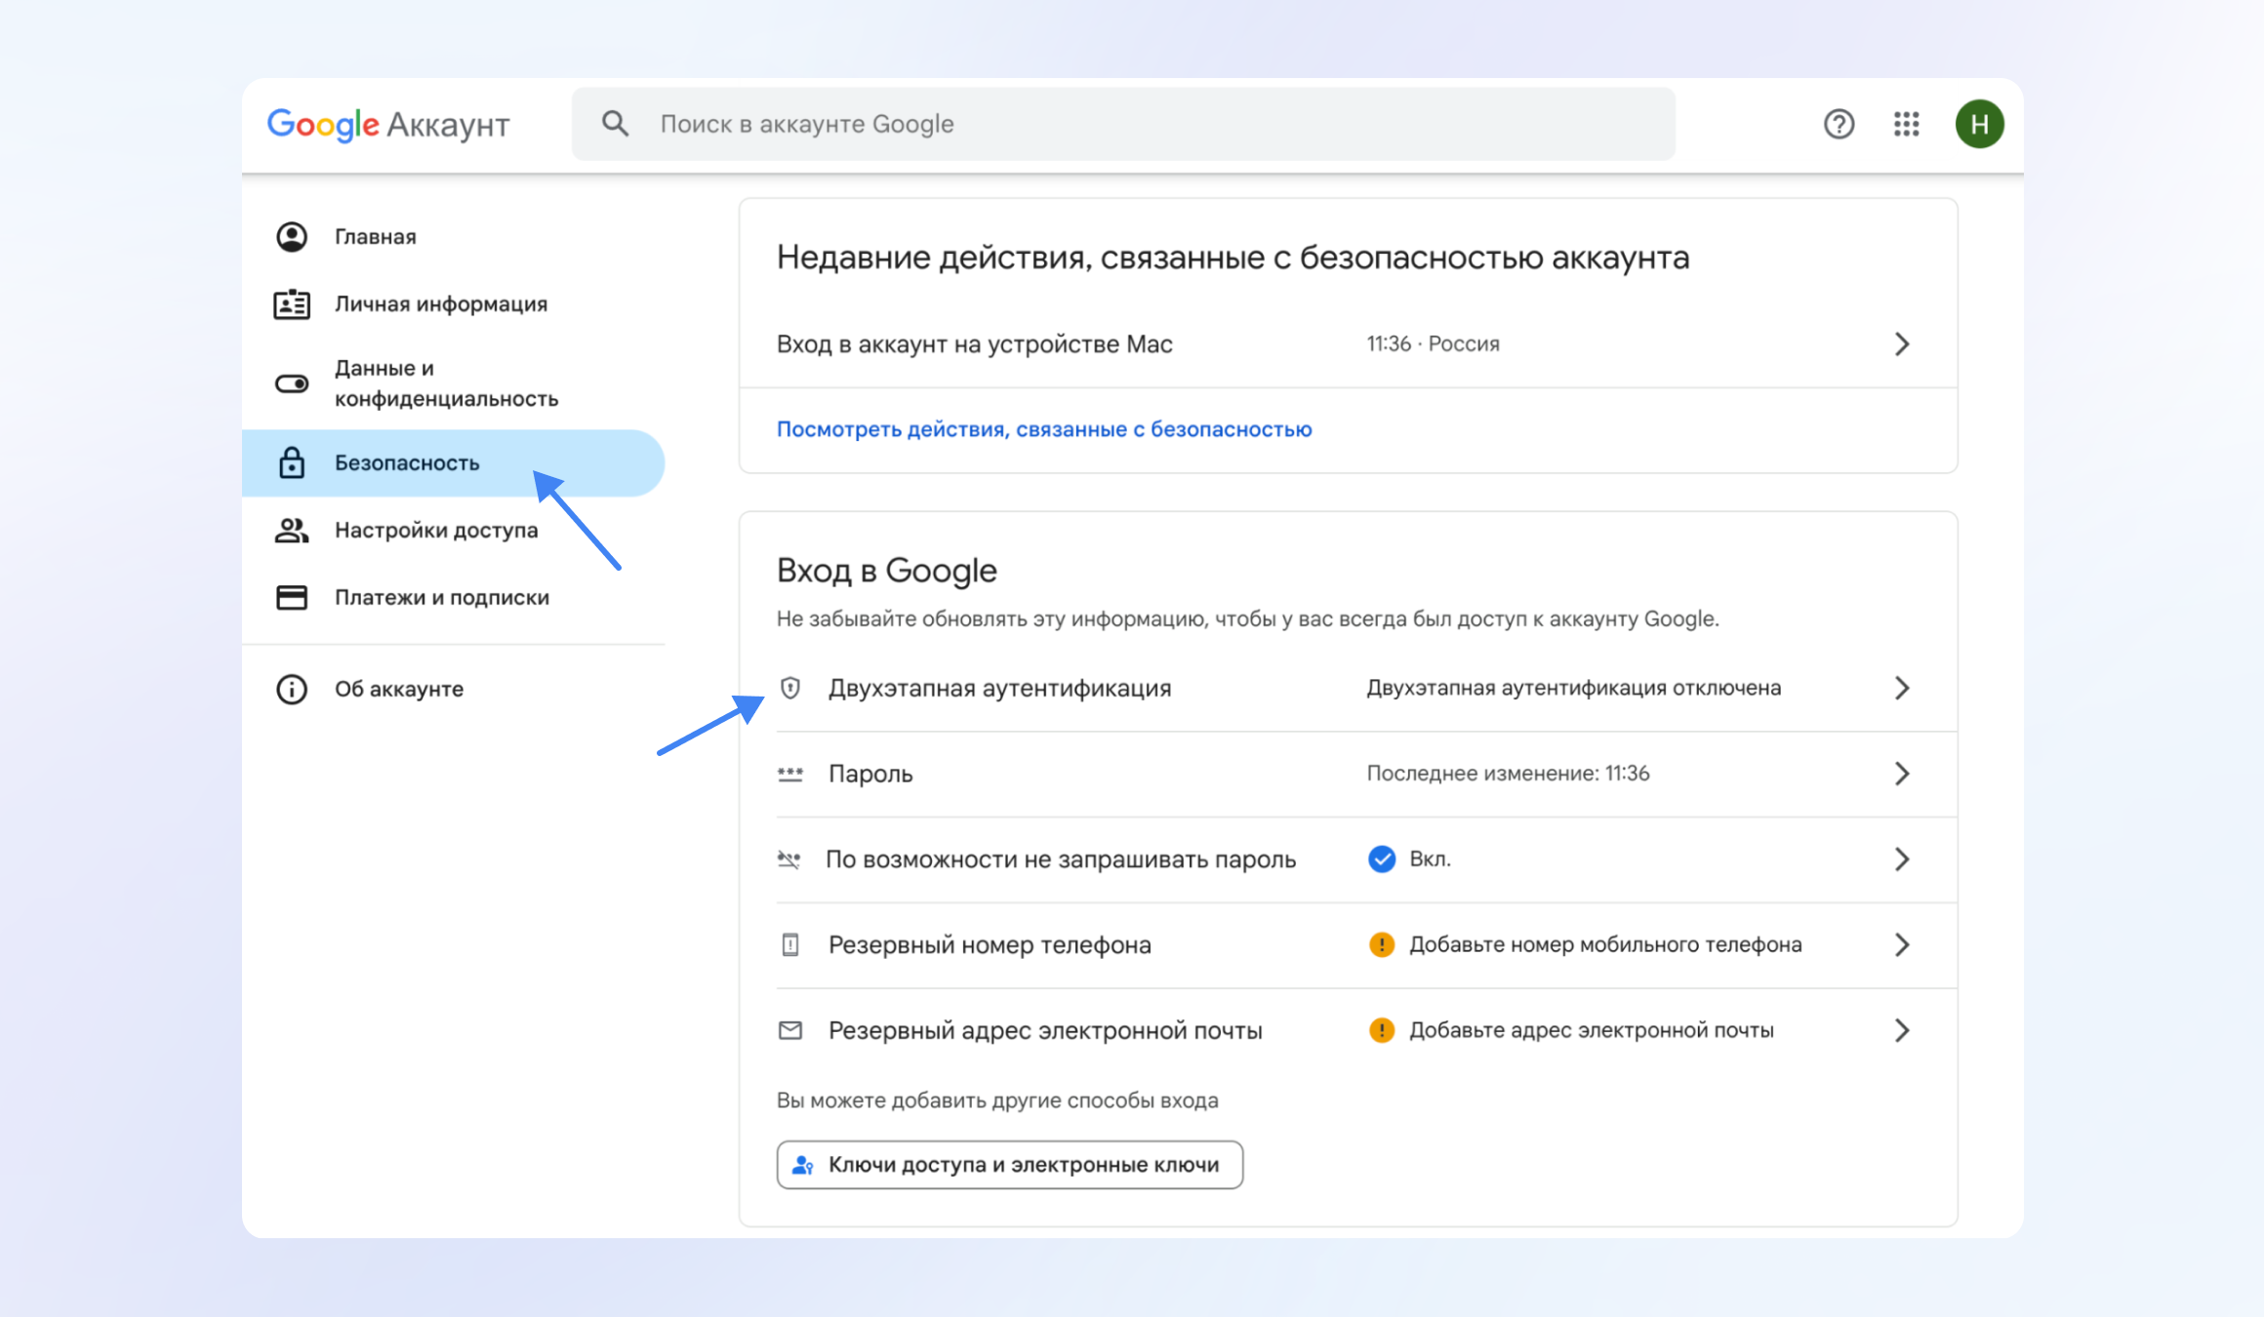Click the search magnifier icon
Screen dimensions: 2264x1317
pyautogui.click(x=615, y=124)
